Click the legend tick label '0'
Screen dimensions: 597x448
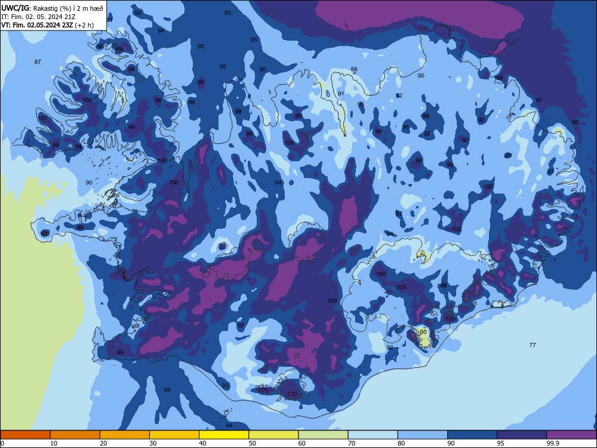(x=2, y=443)
